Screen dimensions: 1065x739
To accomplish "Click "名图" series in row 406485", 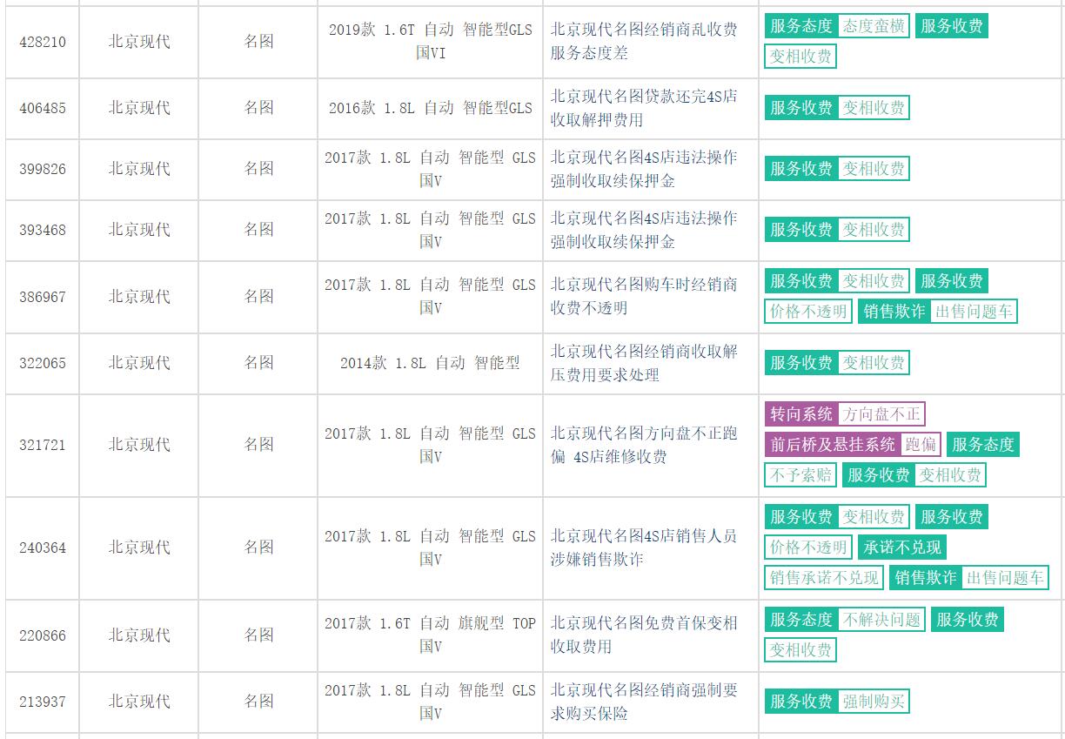I will [258, 108].
